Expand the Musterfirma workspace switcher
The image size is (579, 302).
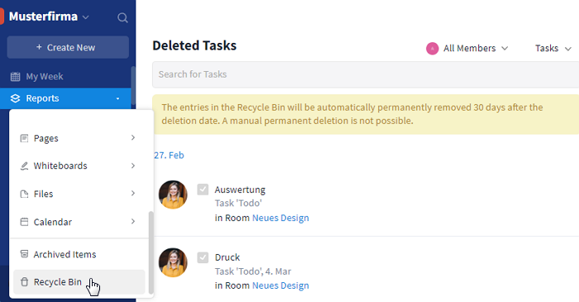point(49,17)
